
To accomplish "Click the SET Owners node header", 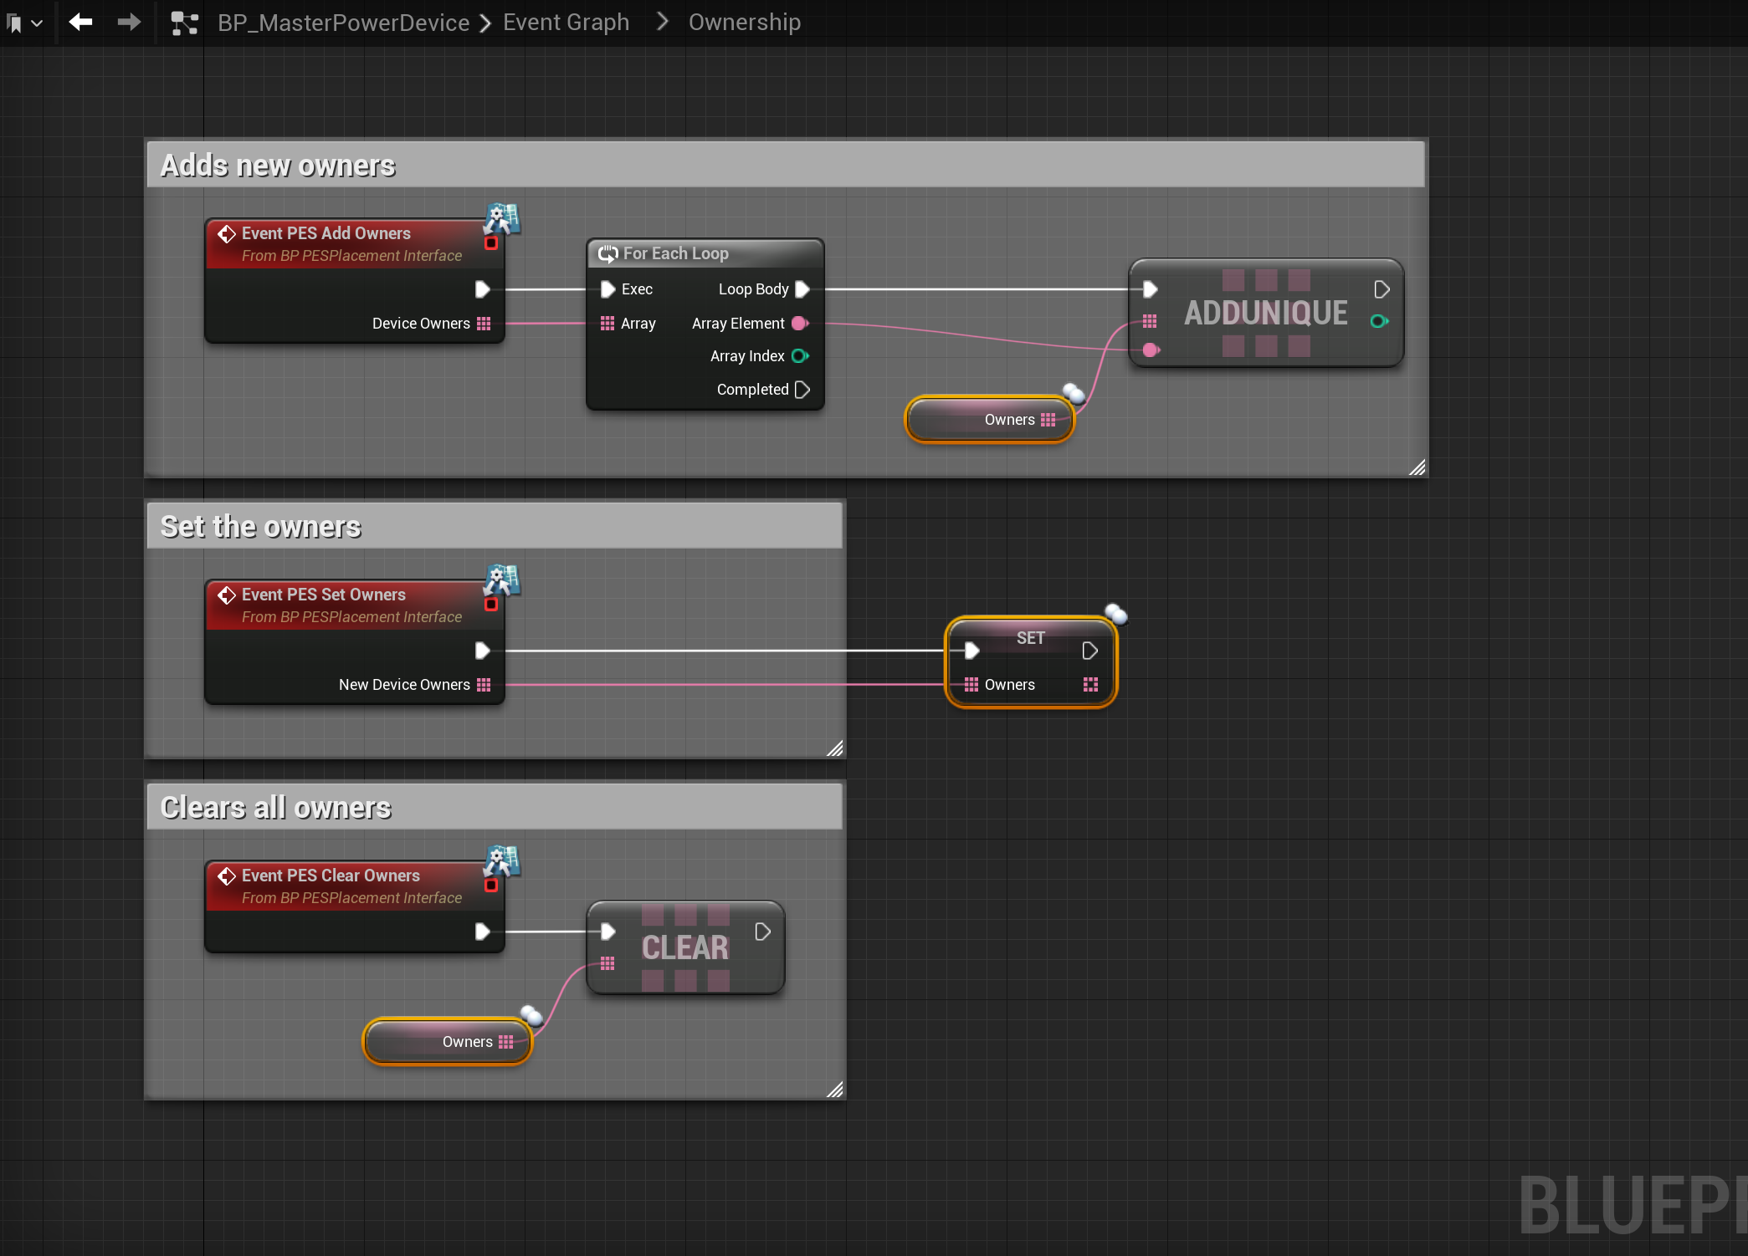I will tap(1030, 638).
